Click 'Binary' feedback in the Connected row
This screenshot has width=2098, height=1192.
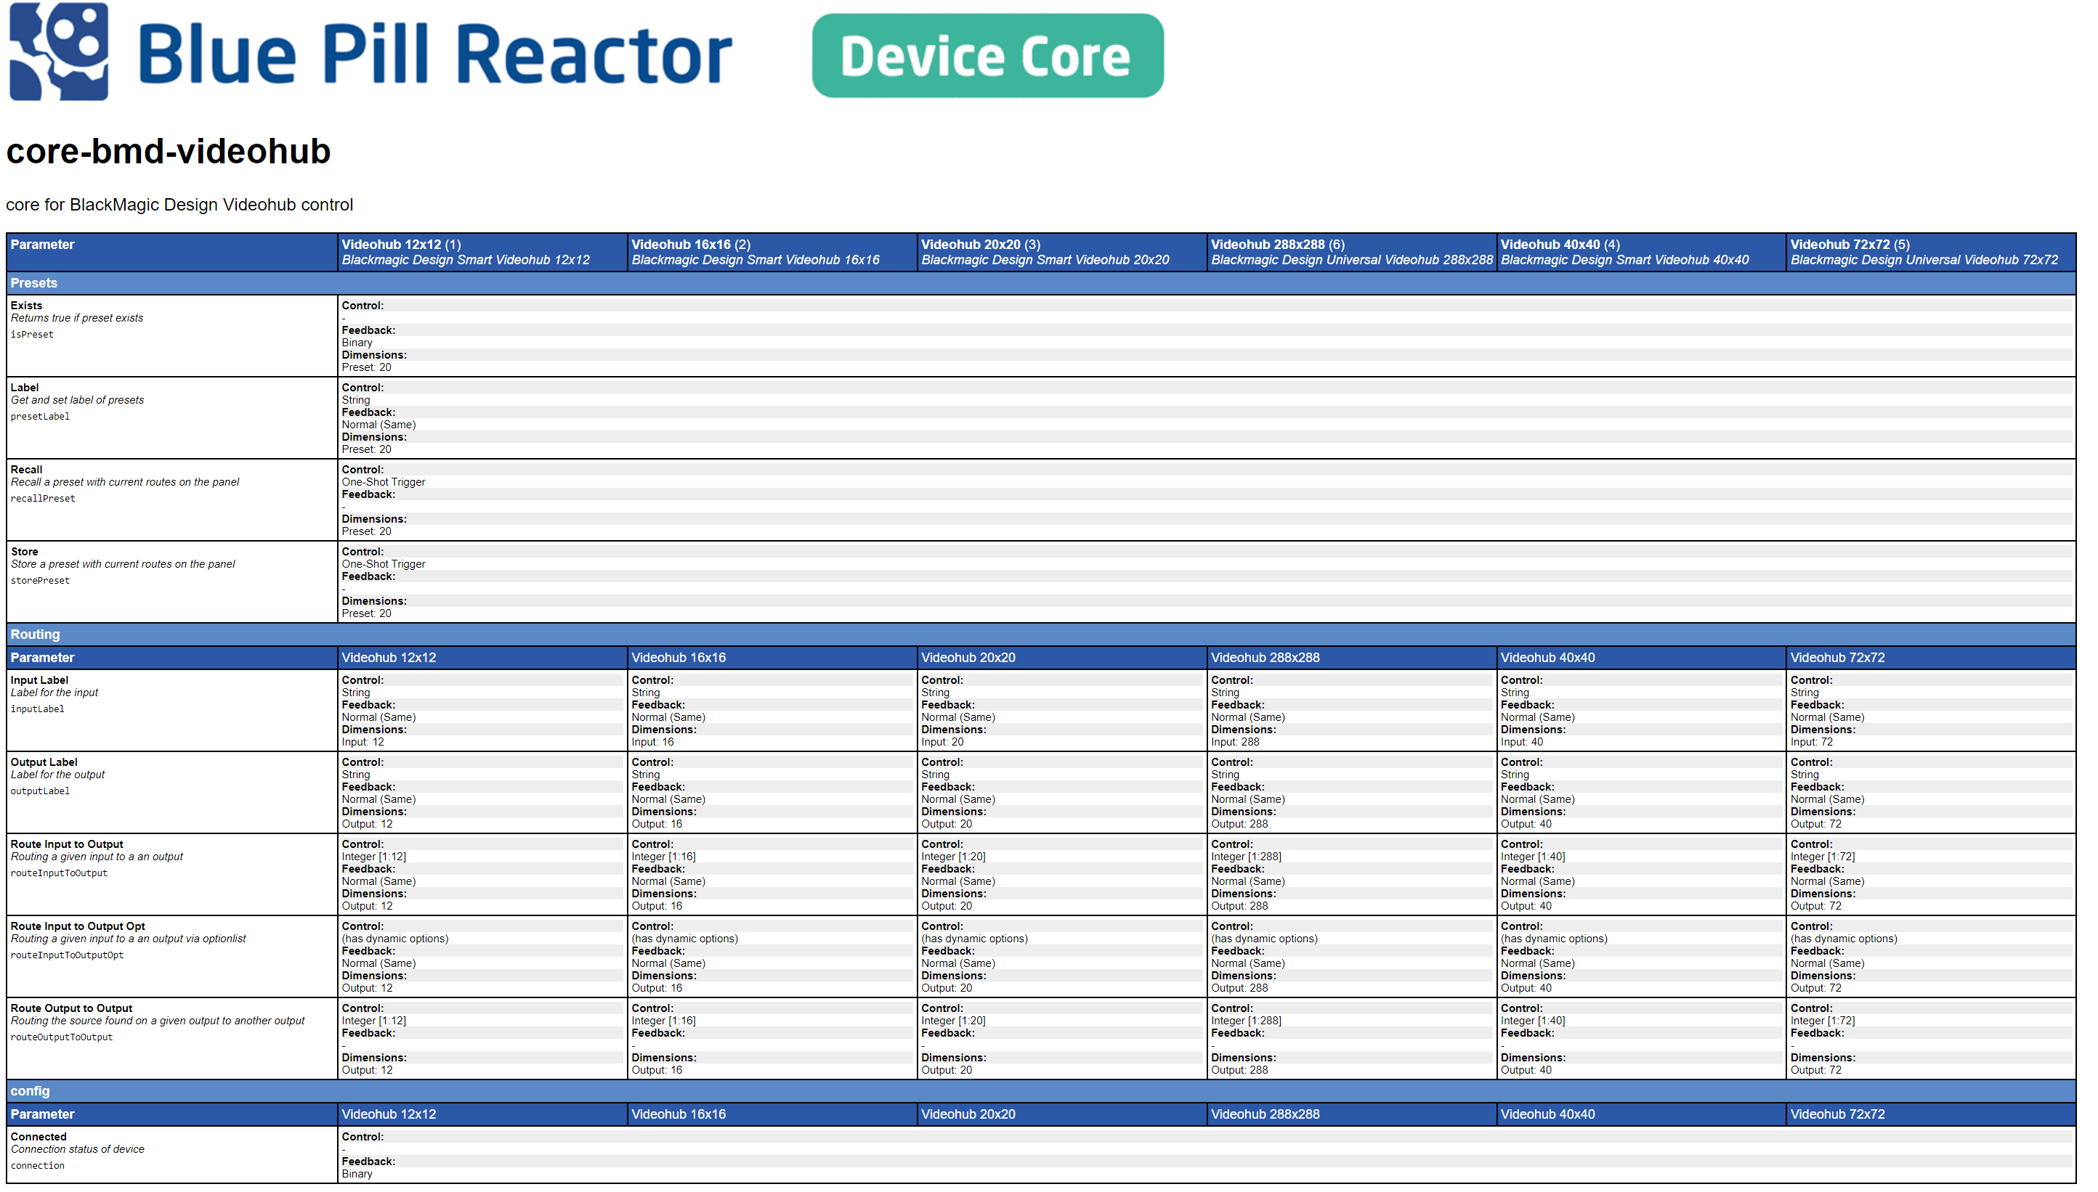click(x=357, y=1174)
